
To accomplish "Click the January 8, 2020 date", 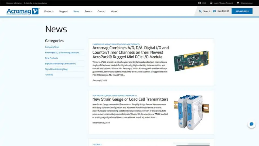I will click(x=100, y=80).
